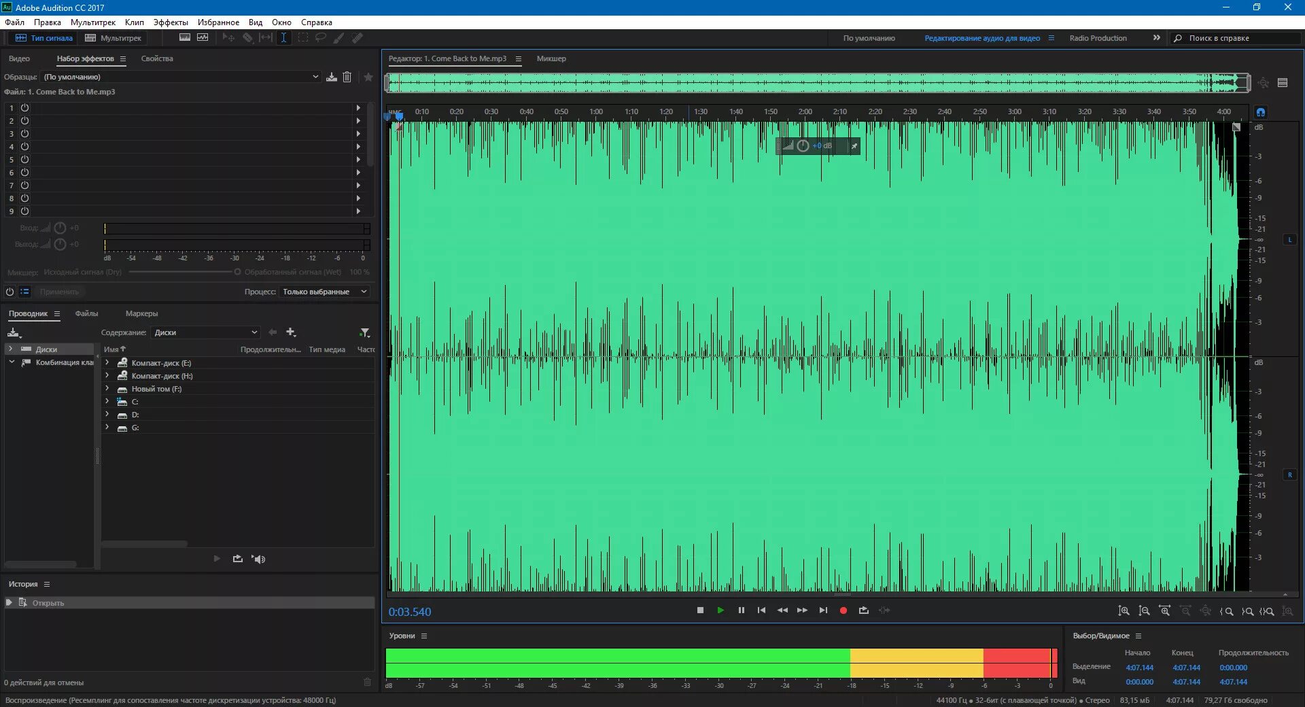Zoom in time
The image size is (1305, 707).
(x=1165, y=611)
